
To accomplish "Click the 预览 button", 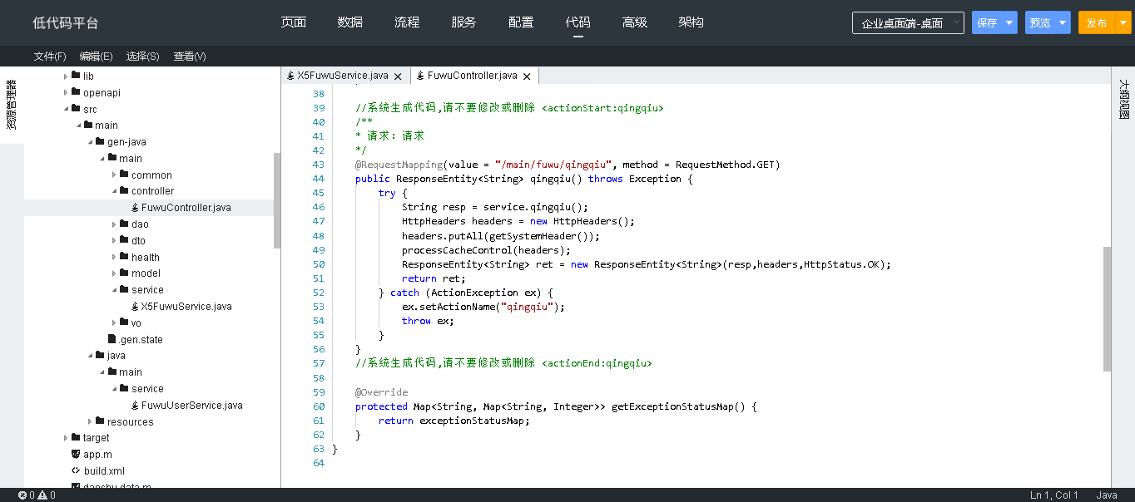I will [x=1040, y=23].
